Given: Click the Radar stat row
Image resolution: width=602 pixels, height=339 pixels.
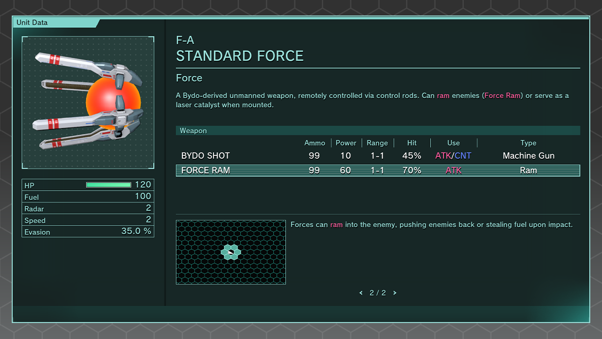Looking at the screenshot, I should coord(88,209).
